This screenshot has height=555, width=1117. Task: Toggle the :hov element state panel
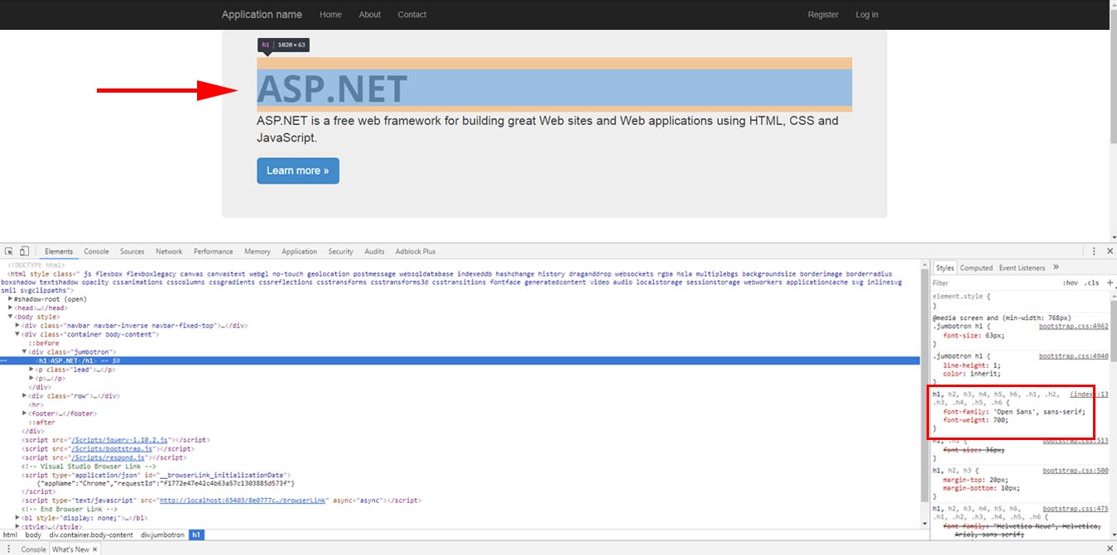[x=1071, y=283]
